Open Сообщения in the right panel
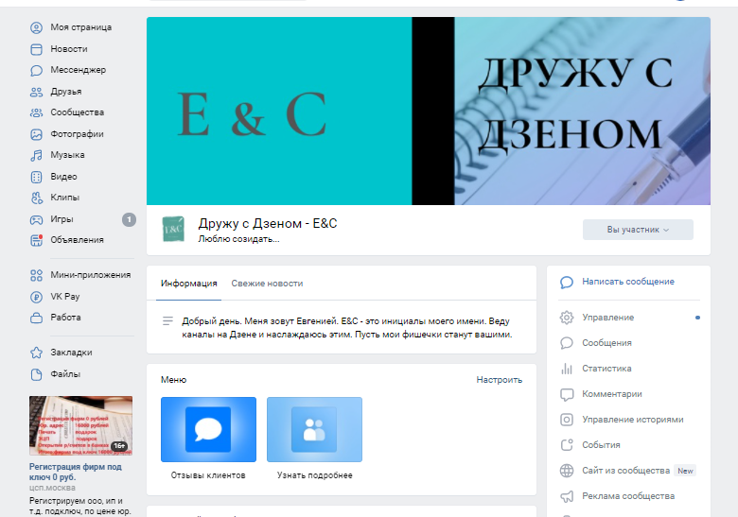Viewport: 738px width, 517px height. (606, 343)
